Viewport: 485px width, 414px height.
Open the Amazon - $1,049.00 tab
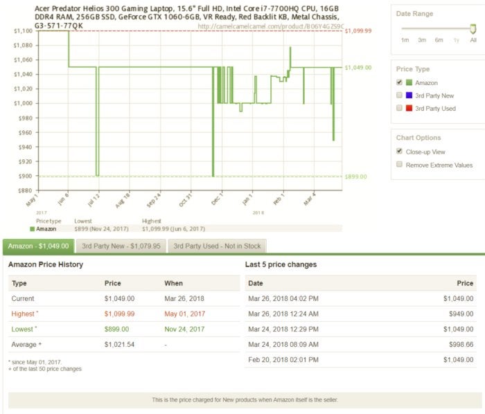tap(38, 246)
